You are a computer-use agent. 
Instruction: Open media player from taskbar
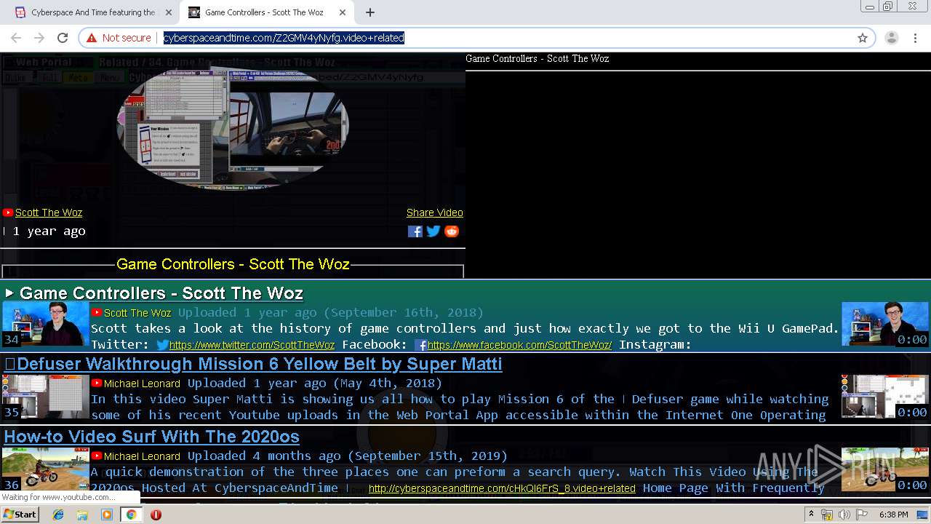click(107, 515)
